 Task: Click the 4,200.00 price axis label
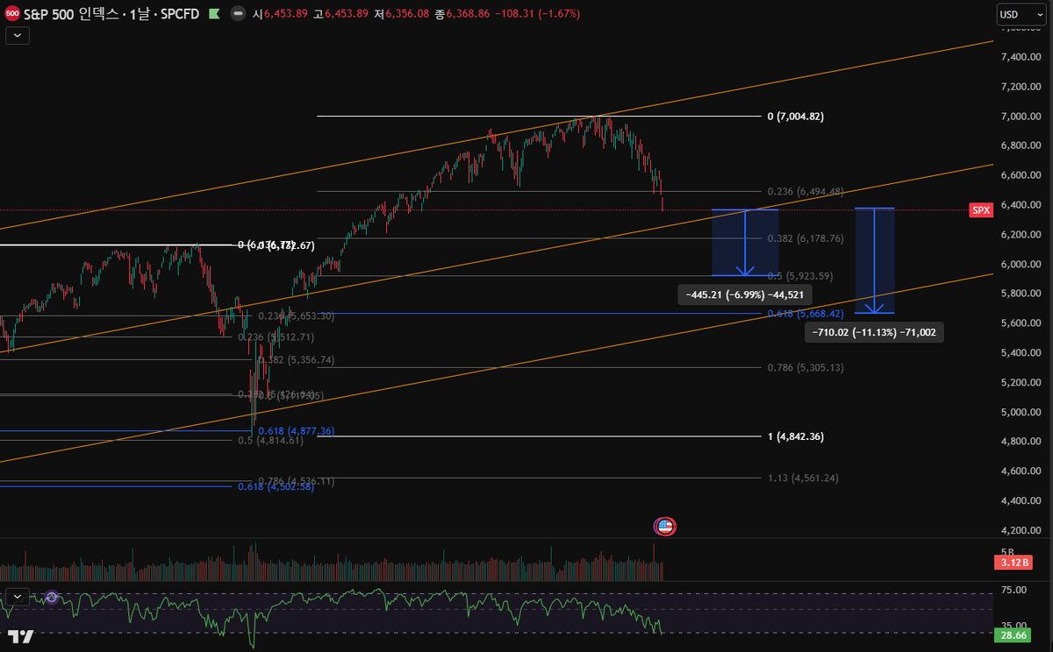[1020, 530]
